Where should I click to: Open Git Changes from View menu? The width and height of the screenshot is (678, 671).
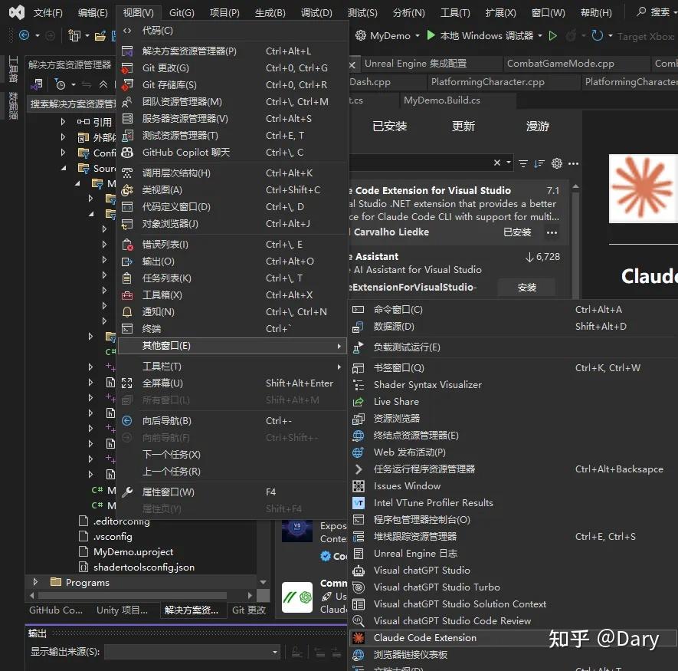(233, 68)
